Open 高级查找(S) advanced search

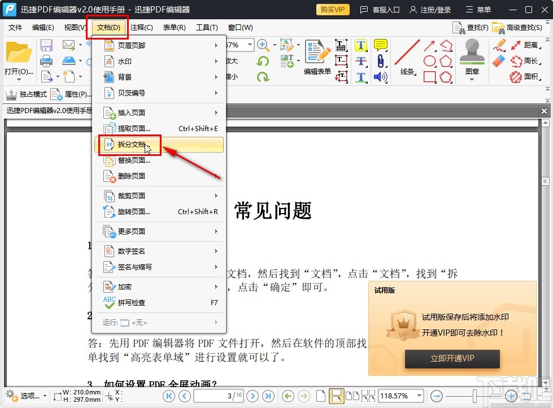(517, 28)
